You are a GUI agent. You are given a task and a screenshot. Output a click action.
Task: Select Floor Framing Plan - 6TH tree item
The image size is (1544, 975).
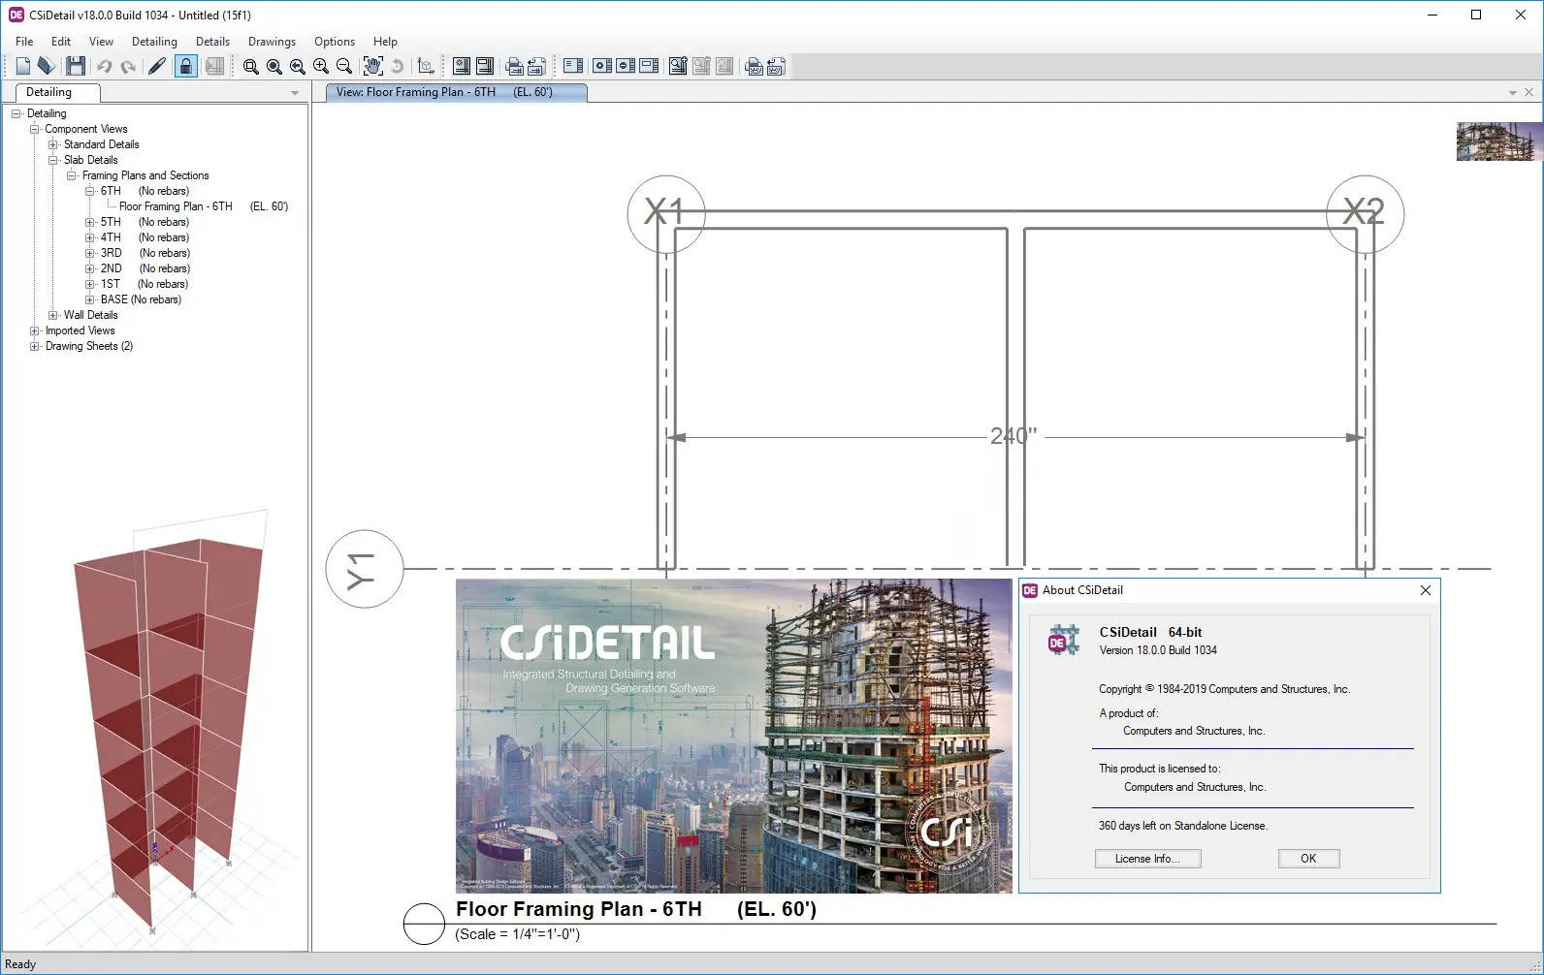pyautogui.click(x=176, y=206)
